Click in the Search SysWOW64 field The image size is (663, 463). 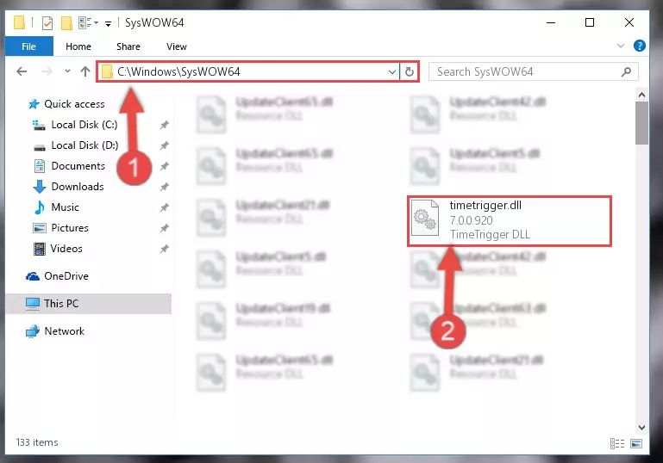tap(527, 71)
